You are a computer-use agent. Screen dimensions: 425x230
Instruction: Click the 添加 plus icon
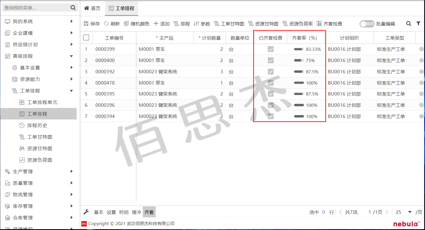click(156, 24)
